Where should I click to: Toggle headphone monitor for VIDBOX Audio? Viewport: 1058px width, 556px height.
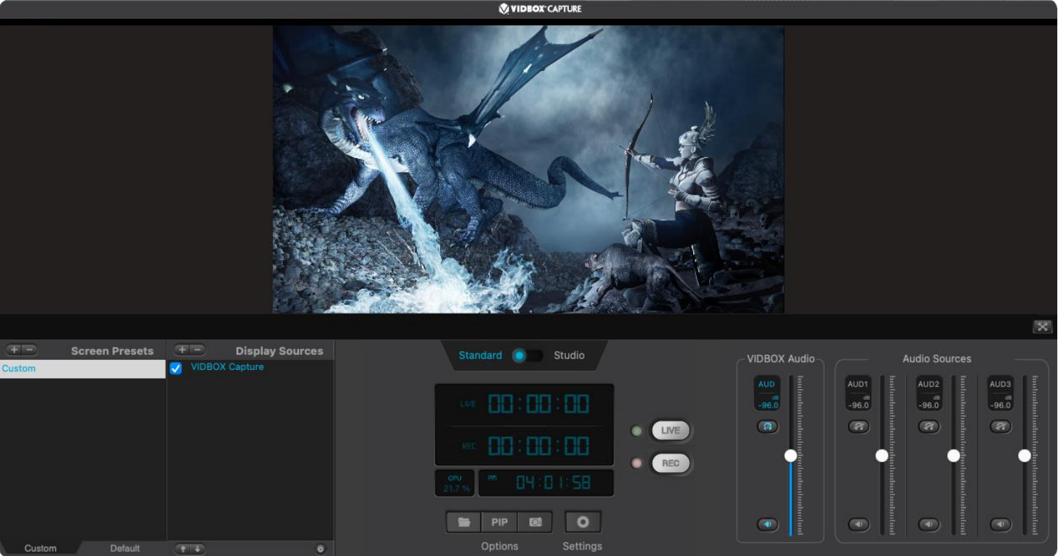pyautogui.click(x=768, y=426)
